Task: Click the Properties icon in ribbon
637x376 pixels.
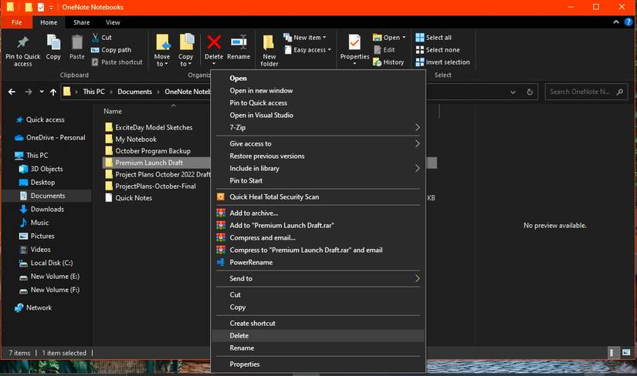Action: (x=354, y=46)
